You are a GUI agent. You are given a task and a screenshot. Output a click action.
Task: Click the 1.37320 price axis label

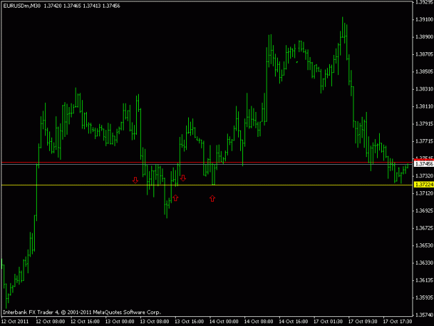coord(424,176)
